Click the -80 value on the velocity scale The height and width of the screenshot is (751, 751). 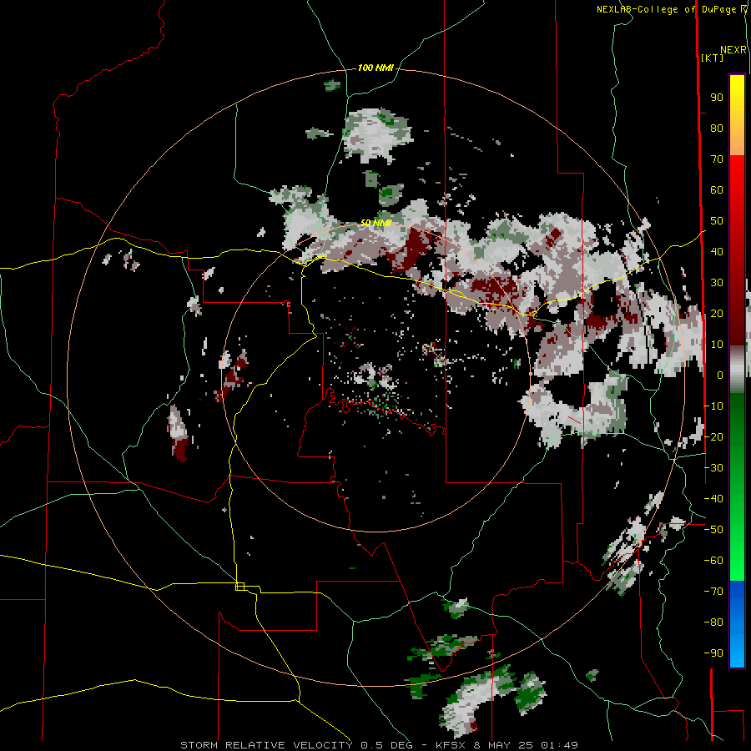[713, 622]
